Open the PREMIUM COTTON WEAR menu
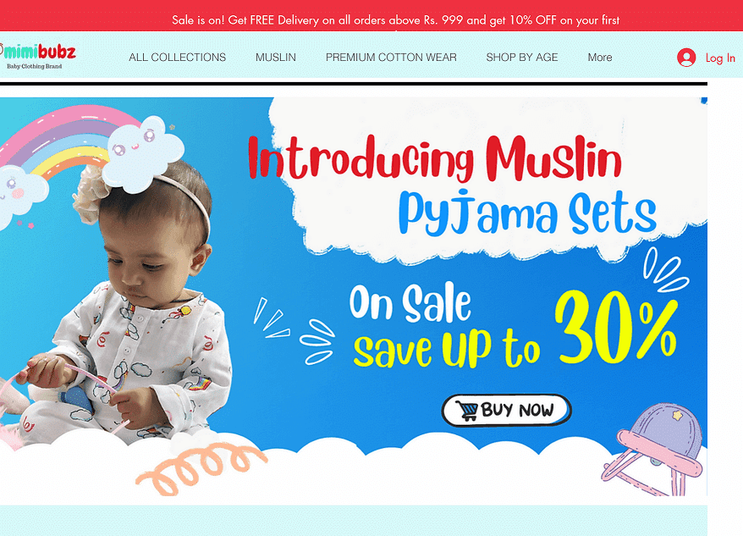 pos(391,58)
